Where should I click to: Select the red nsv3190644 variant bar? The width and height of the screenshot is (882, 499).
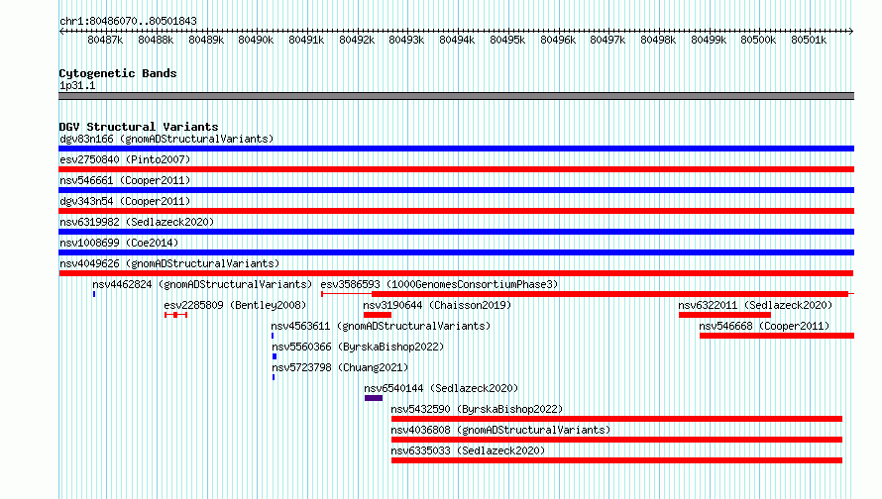point(378,315)
